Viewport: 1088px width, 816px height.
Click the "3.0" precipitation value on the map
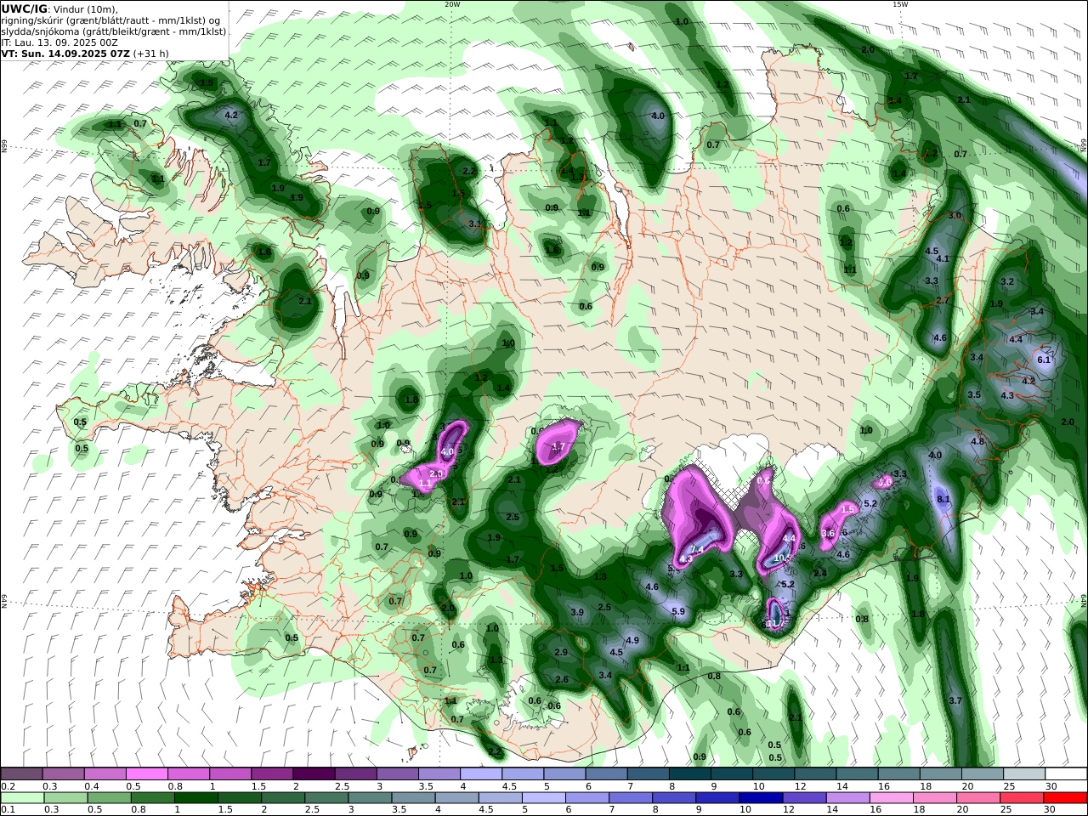(955, 215)
